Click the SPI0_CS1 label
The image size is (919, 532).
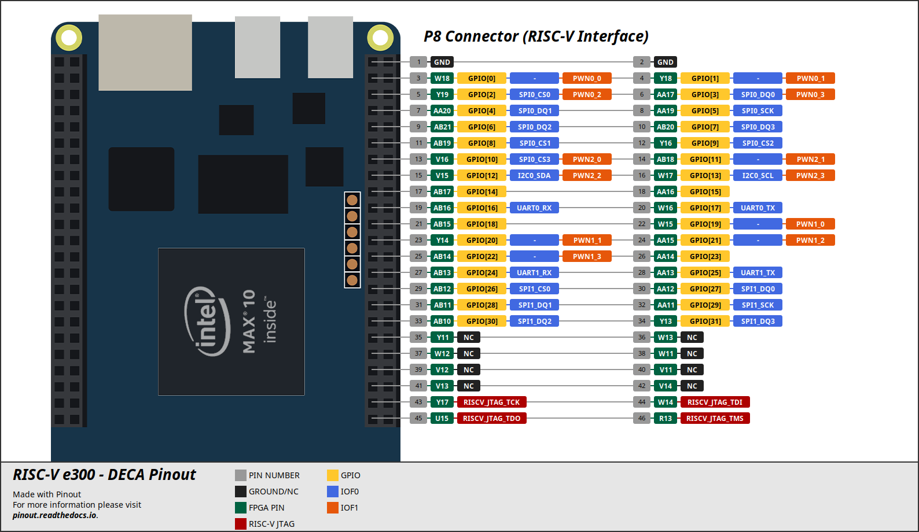(x=534, y=143)
